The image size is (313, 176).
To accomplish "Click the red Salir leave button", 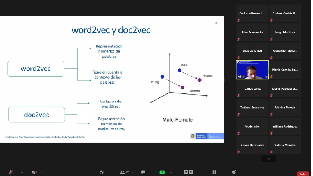I will pyautogui.click(x=303, y=174).
